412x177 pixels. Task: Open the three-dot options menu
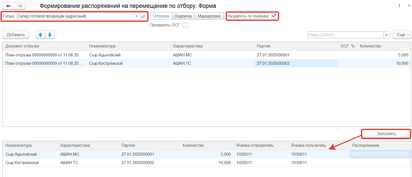coord(399,6)
